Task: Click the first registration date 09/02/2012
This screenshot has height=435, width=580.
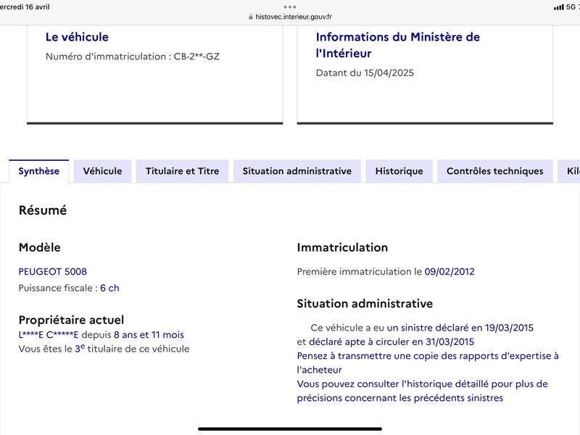Action: pos(449,271)
